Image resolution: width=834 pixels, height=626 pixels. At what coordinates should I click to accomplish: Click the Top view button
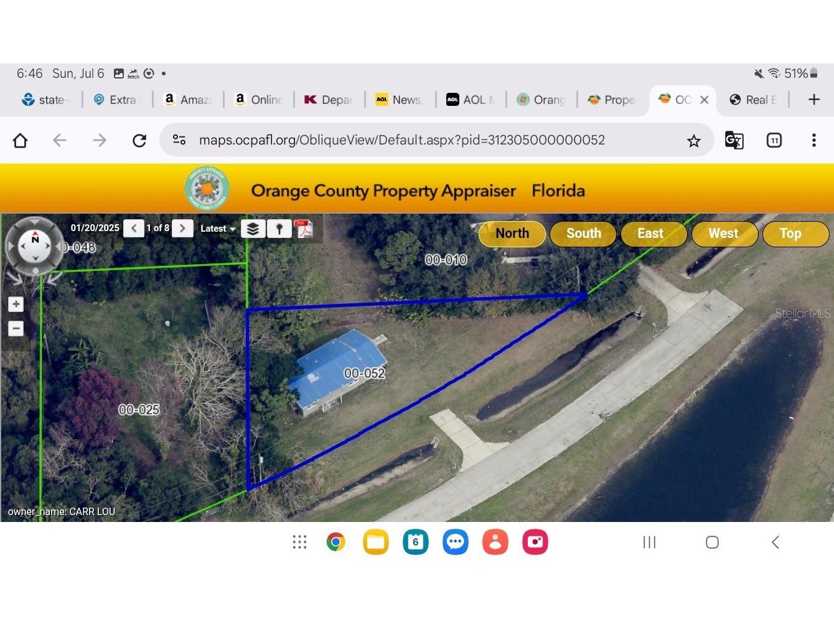click(x=790, y=234)
